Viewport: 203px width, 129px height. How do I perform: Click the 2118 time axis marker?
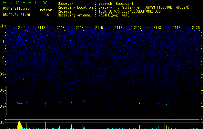point(157,28)
